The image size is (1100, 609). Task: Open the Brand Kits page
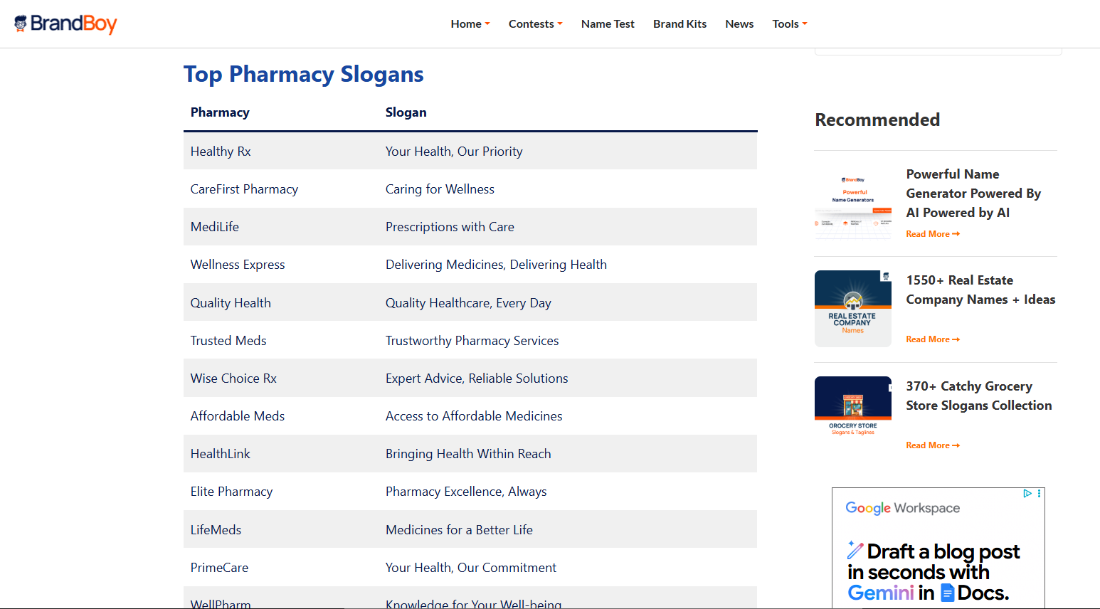click(x=679, y=24)
